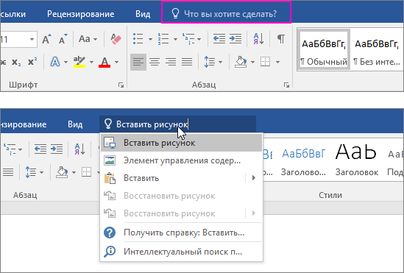Image resolution: width=404 pixels, height=273 pixels.
Task: Apply numbered list in upper ribbon
Action: click(x=163, y=39)
